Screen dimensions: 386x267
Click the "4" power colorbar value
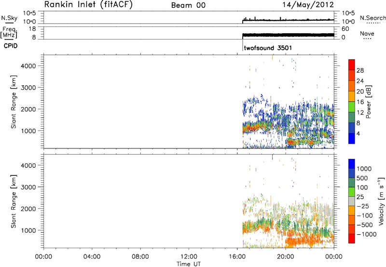tap(358, 134)
